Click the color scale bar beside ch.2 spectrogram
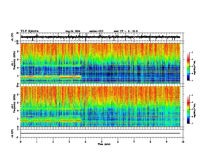The height and width of the screenshot is (159, 206). [x=188, y=109]
